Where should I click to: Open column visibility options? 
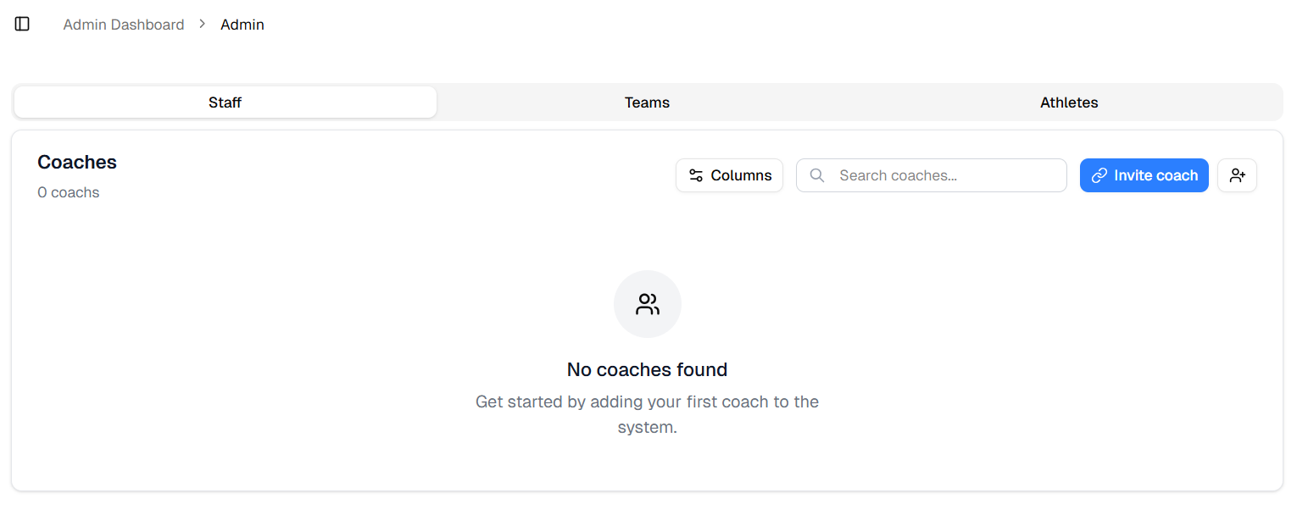(x=729, y=175)
